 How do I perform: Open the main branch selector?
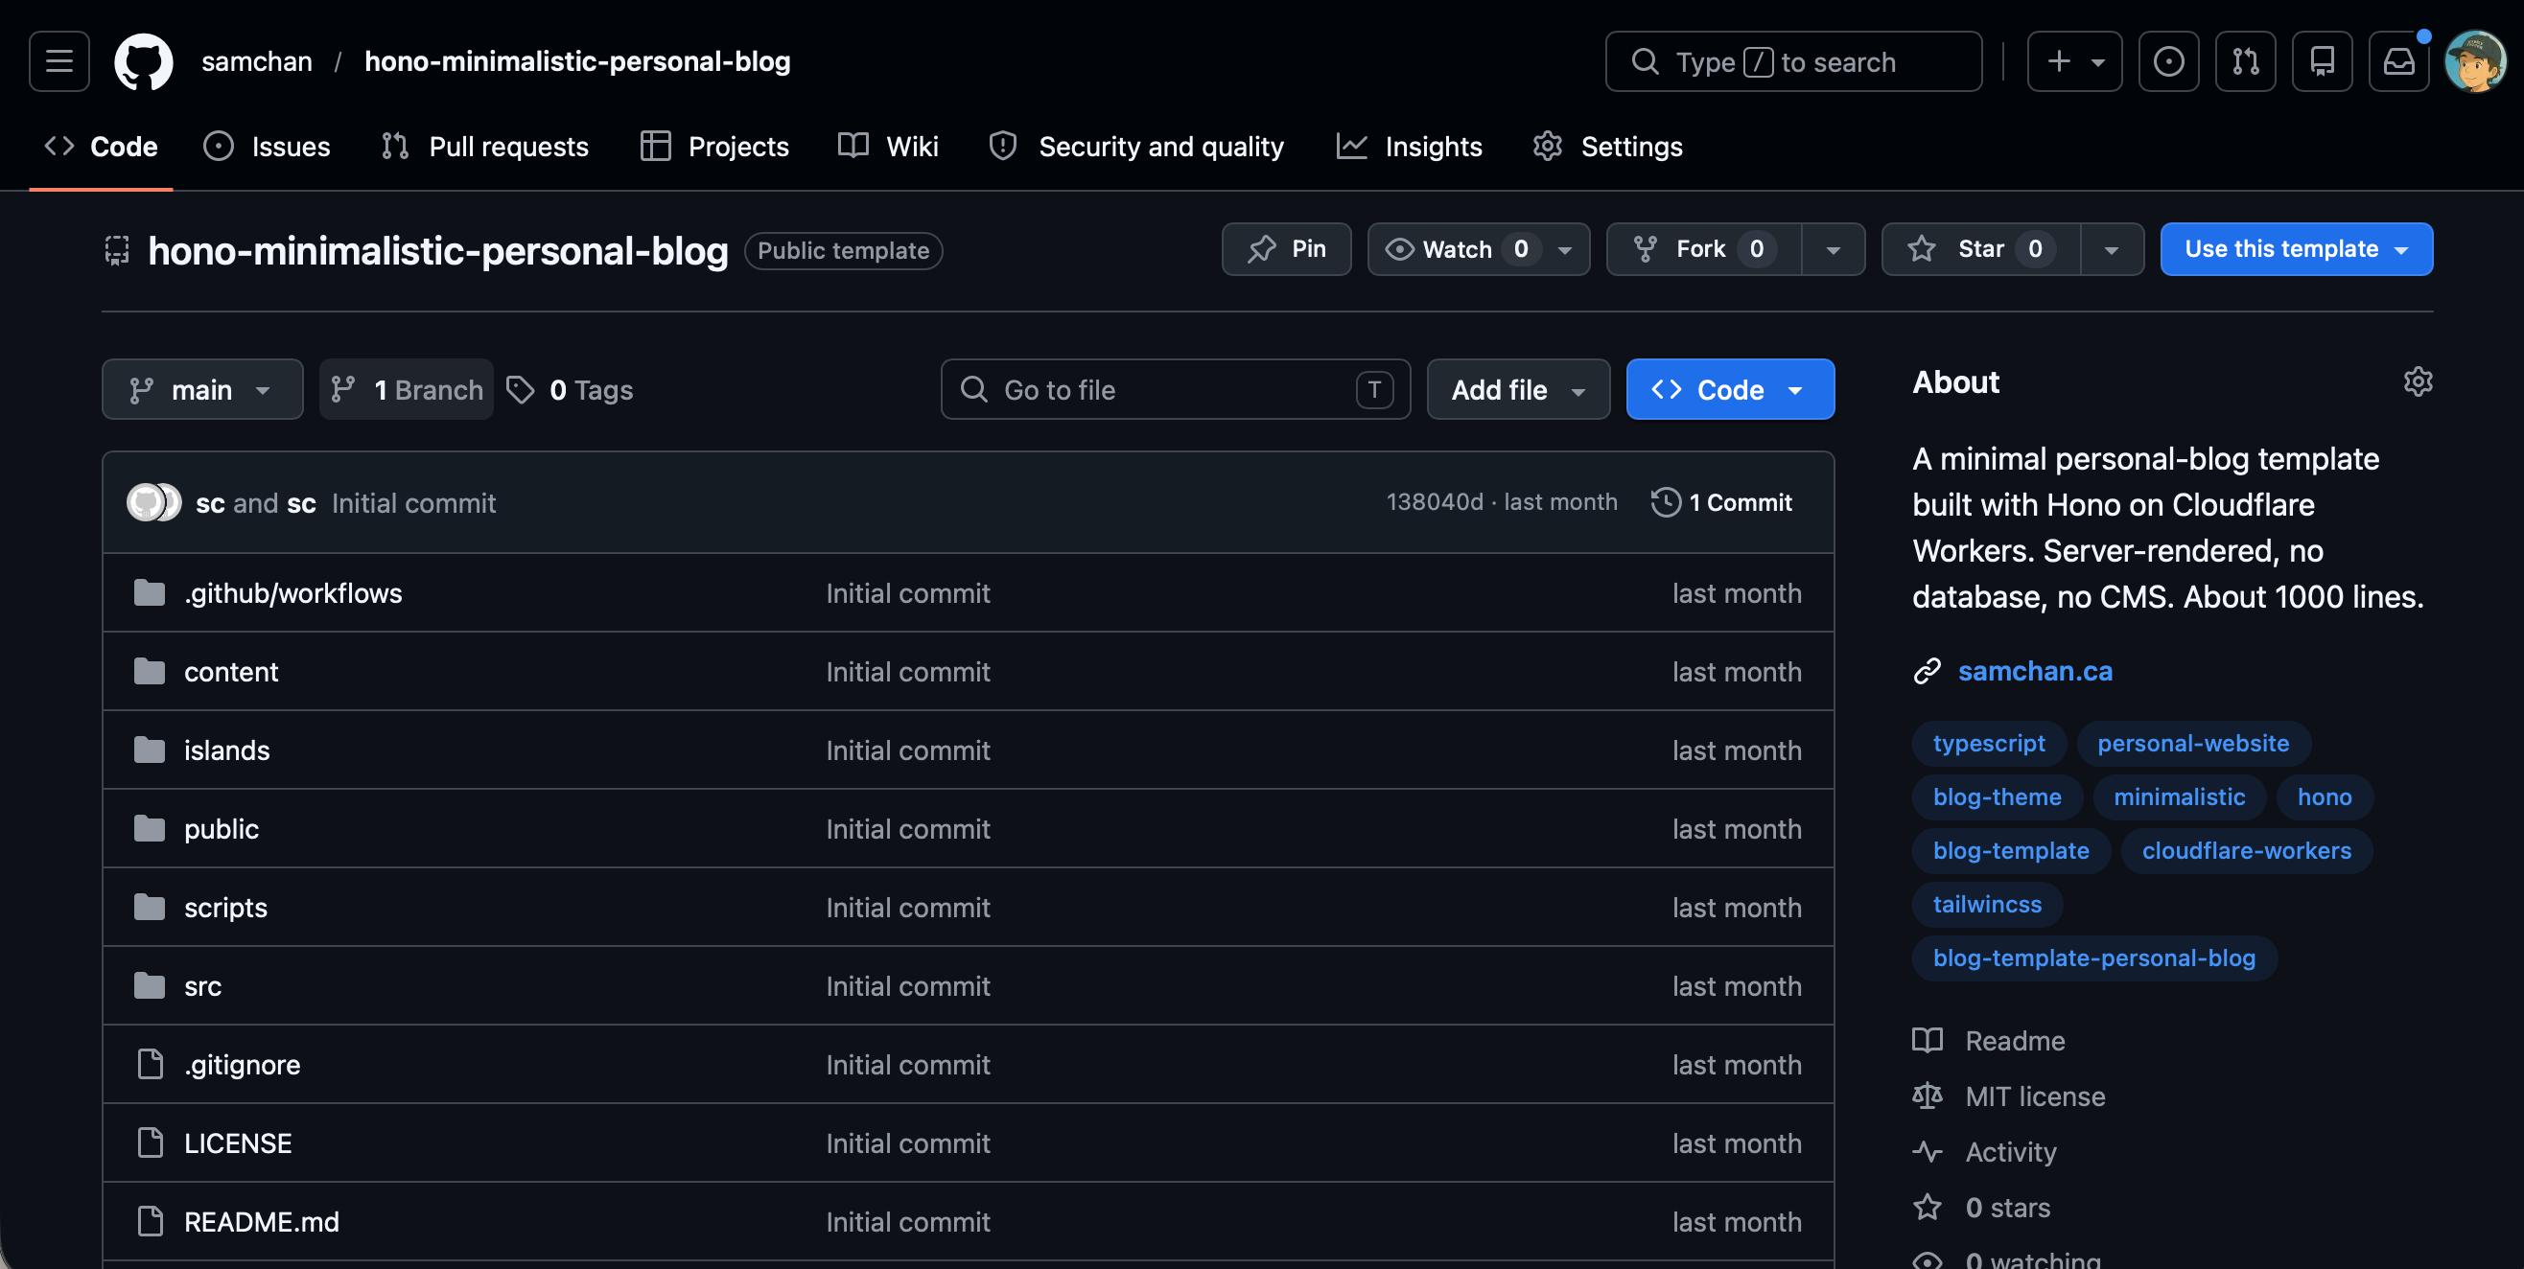201,390
